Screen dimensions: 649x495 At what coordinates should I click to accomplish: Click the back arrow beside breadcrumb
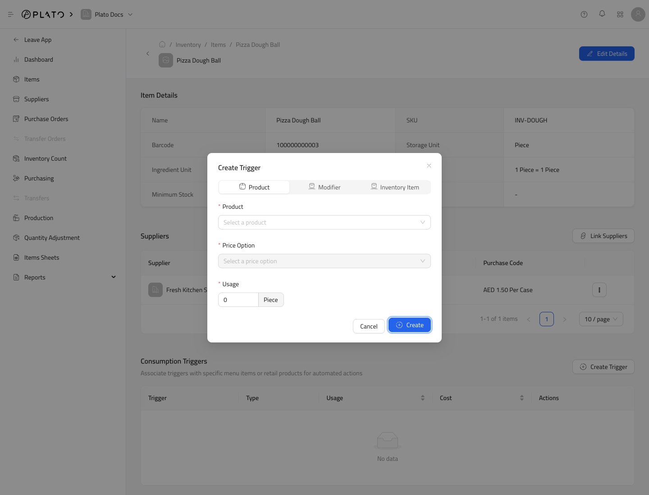point(148,54)
